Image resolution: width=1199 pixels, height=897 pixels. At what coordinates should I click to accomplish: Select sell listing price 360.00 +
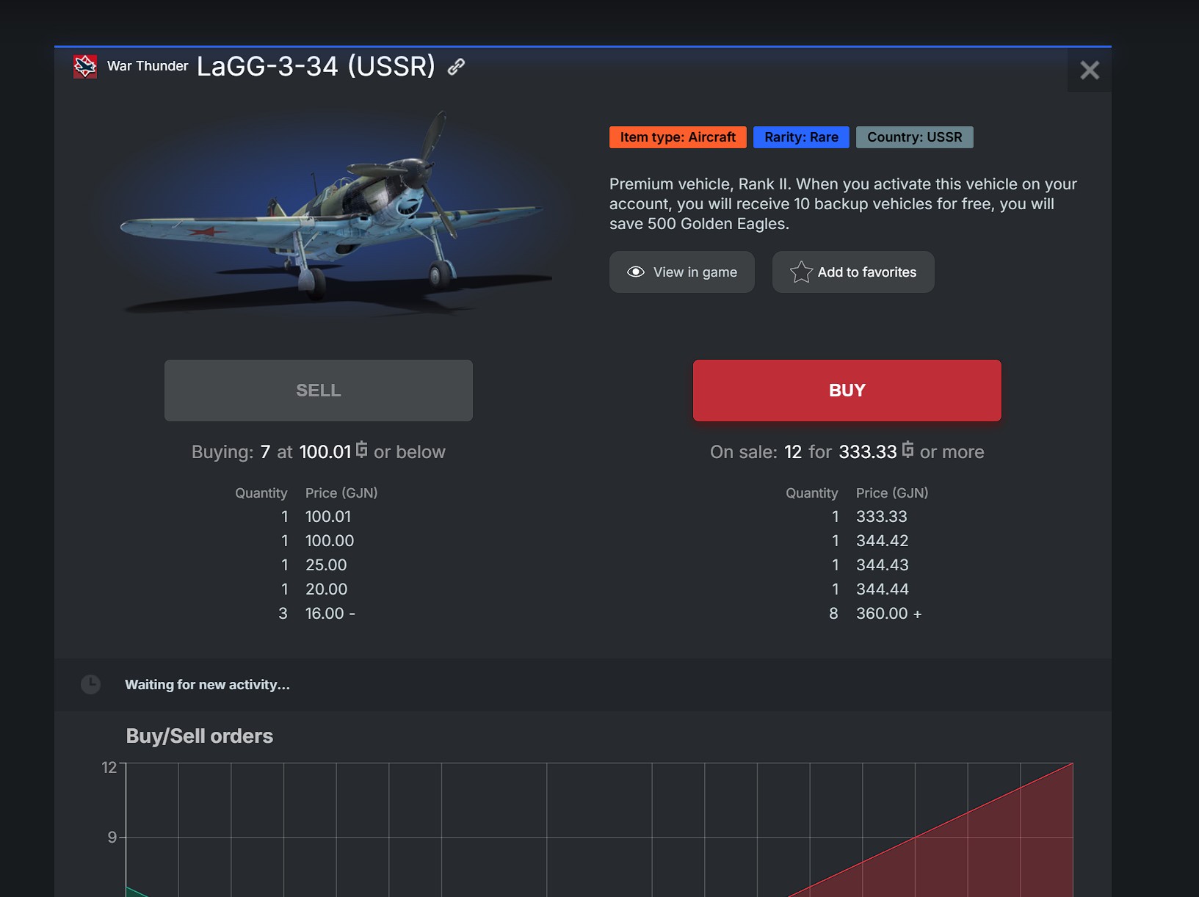(889, 614)
